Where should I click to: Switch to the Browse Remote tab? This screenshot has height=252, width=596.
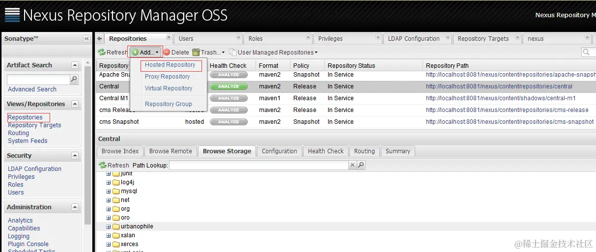click(x=170, y=151)
